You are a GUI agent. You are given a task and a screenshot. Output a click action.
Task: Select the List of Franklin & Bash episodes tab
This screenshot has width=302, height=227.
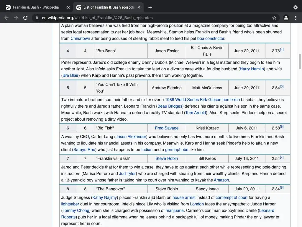(x=109, y=7)
